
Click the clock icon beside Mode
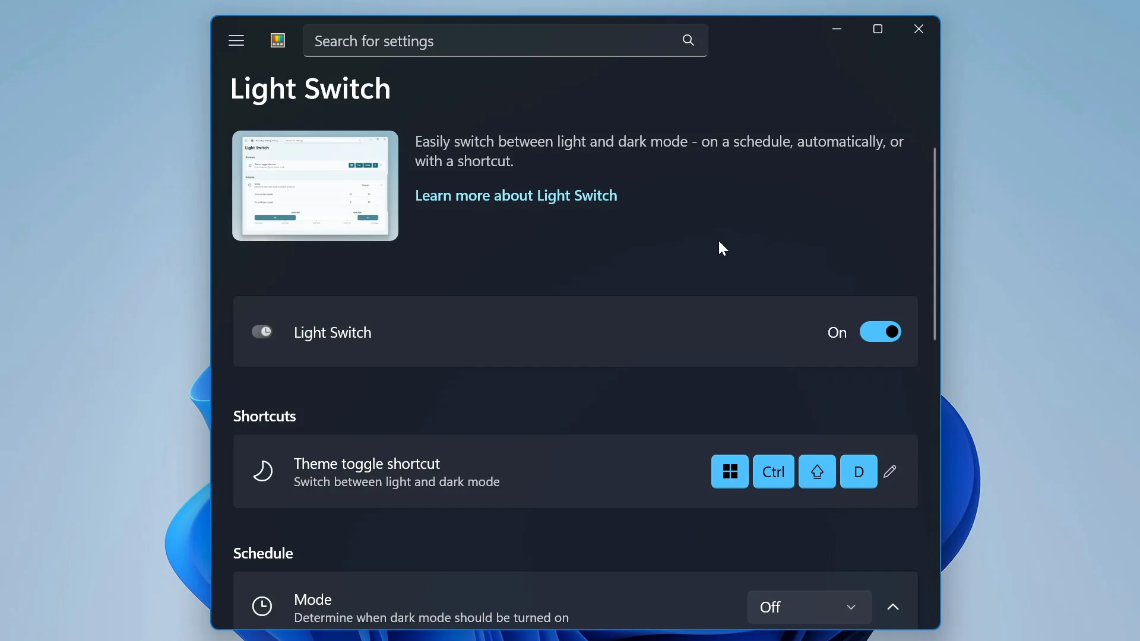(262, 606)
